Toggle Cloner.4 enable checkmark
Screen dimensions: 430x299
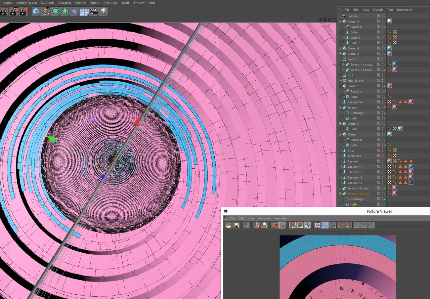click(x=385, y=48)
